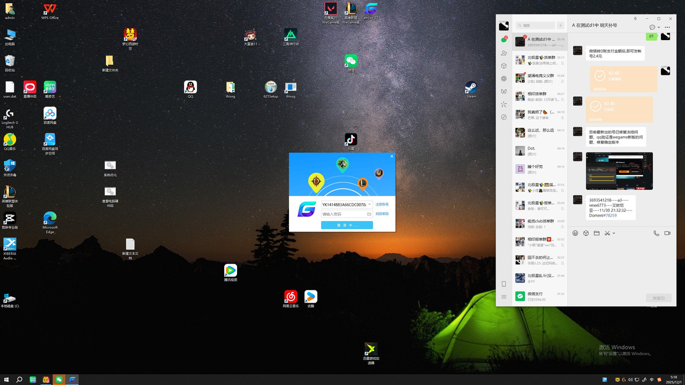The height and width of the screenshot is (385, 685).
Task: Open the three-dots chat info menu
Action: click(x=667, y=27)
